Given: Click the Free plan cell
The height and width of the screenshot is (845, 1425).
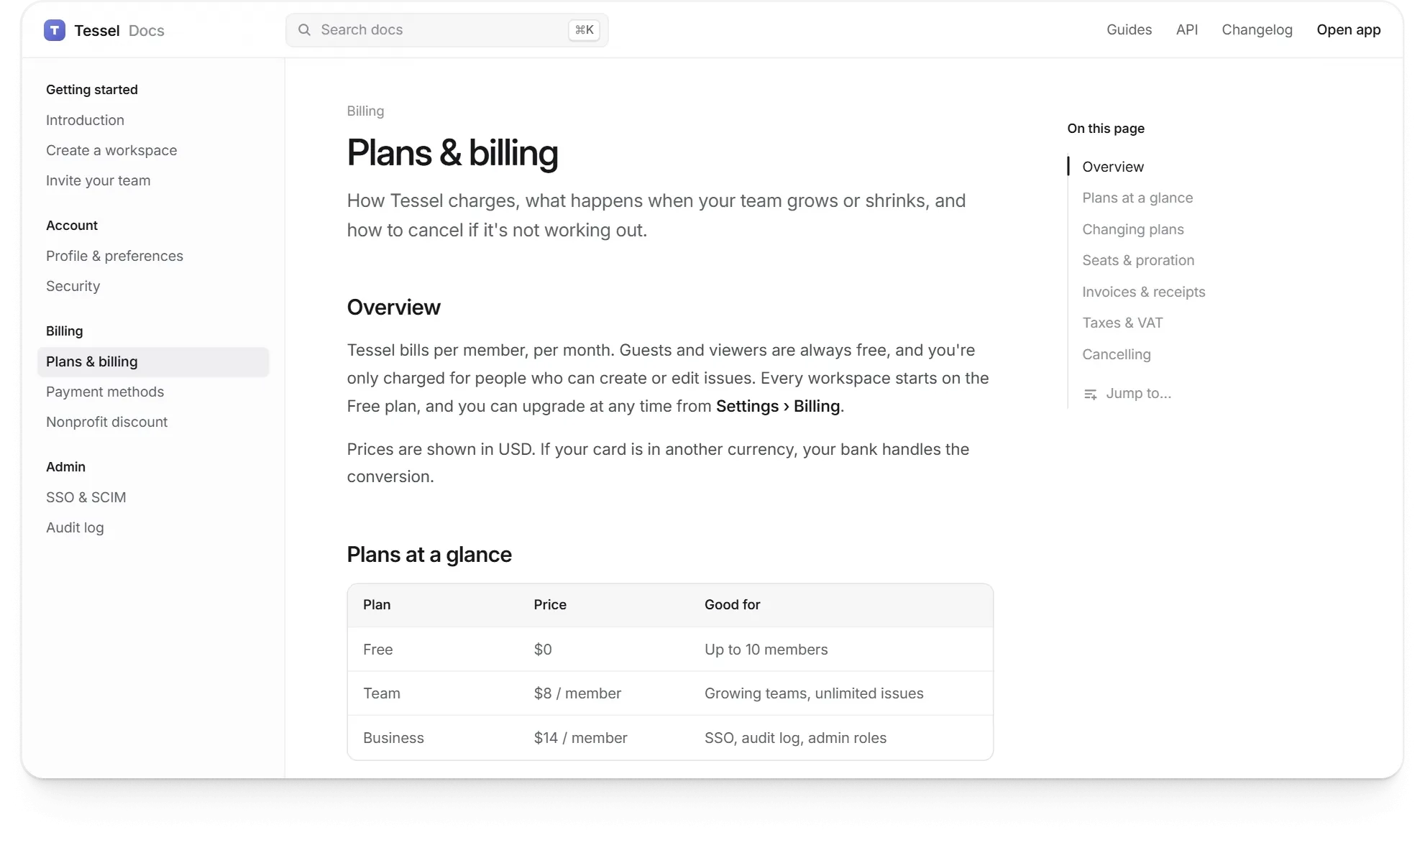Looking at the screenshot, I should point(377,650).
